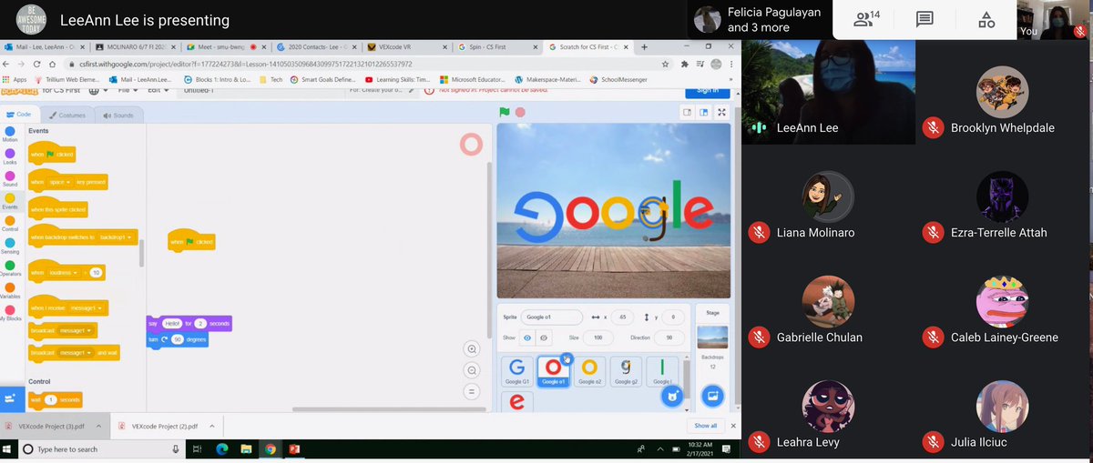Select the Google g2 sprite thumbnail
The height and width of the screenshot is (463, 1093).
click(x=626, y=371)
